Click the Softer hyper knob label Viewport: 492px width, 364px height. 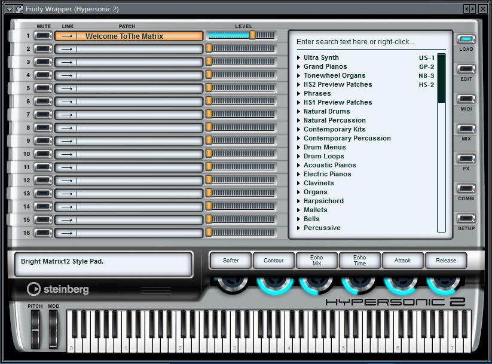click(x=231, y=260)
